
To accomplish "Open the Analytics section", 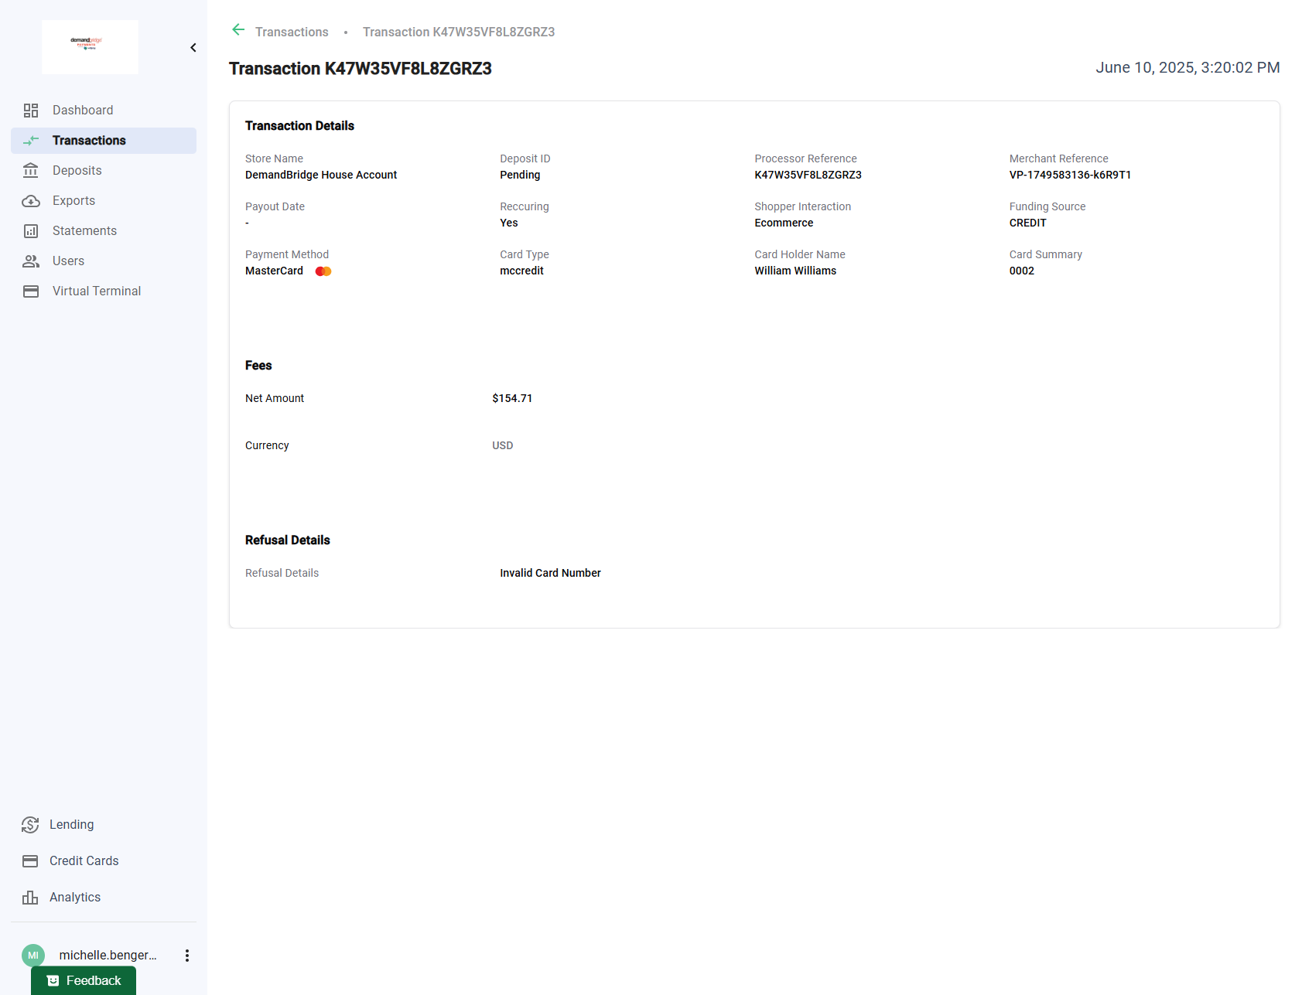I will coord(104,898).
